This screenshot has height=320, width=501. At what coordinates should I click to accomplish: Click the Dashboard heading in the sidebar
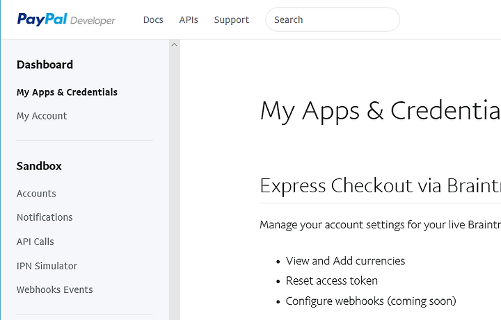click(45, 65)
